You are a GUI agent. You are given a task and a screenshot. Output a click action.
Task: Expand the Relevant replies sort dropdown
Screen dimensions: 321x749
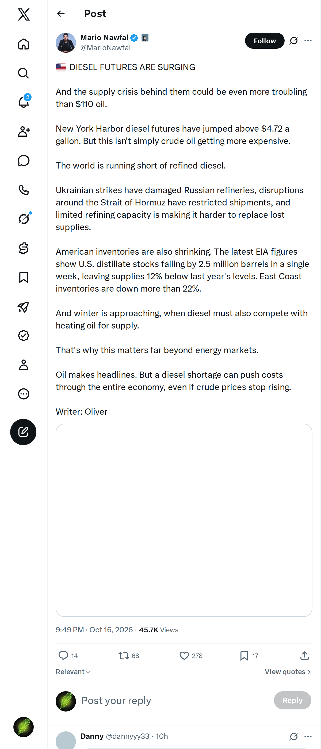click(x=73, y=672)
